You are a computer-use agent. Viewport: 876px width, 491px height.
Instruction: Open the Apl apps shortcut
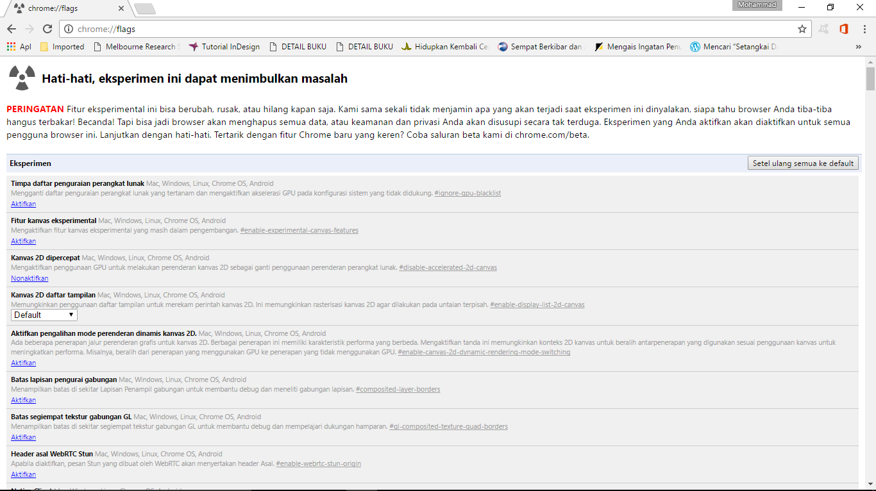19,47
